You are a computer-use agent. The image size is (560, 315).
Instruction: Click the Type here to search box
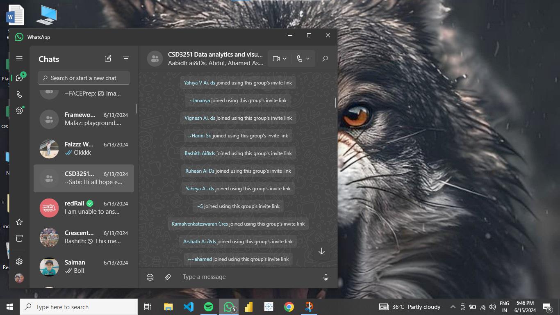pos(79,307)
